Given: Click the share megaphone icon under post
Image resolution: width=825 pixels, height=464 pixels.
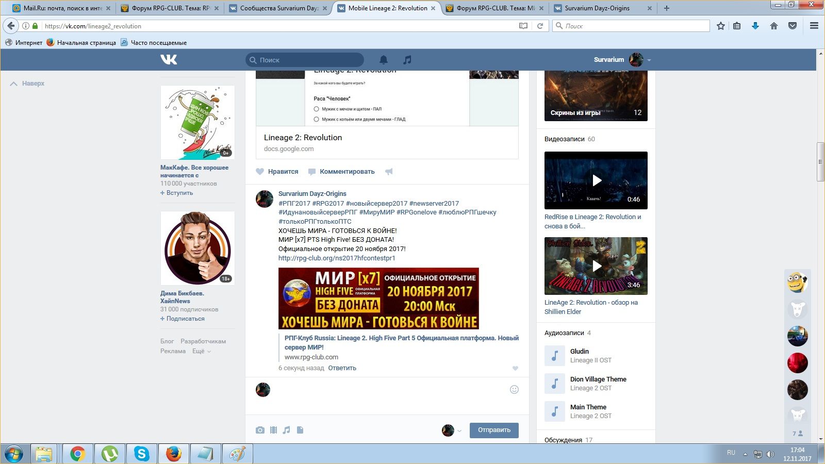Looking at the screenshot, I should [389, 172].
